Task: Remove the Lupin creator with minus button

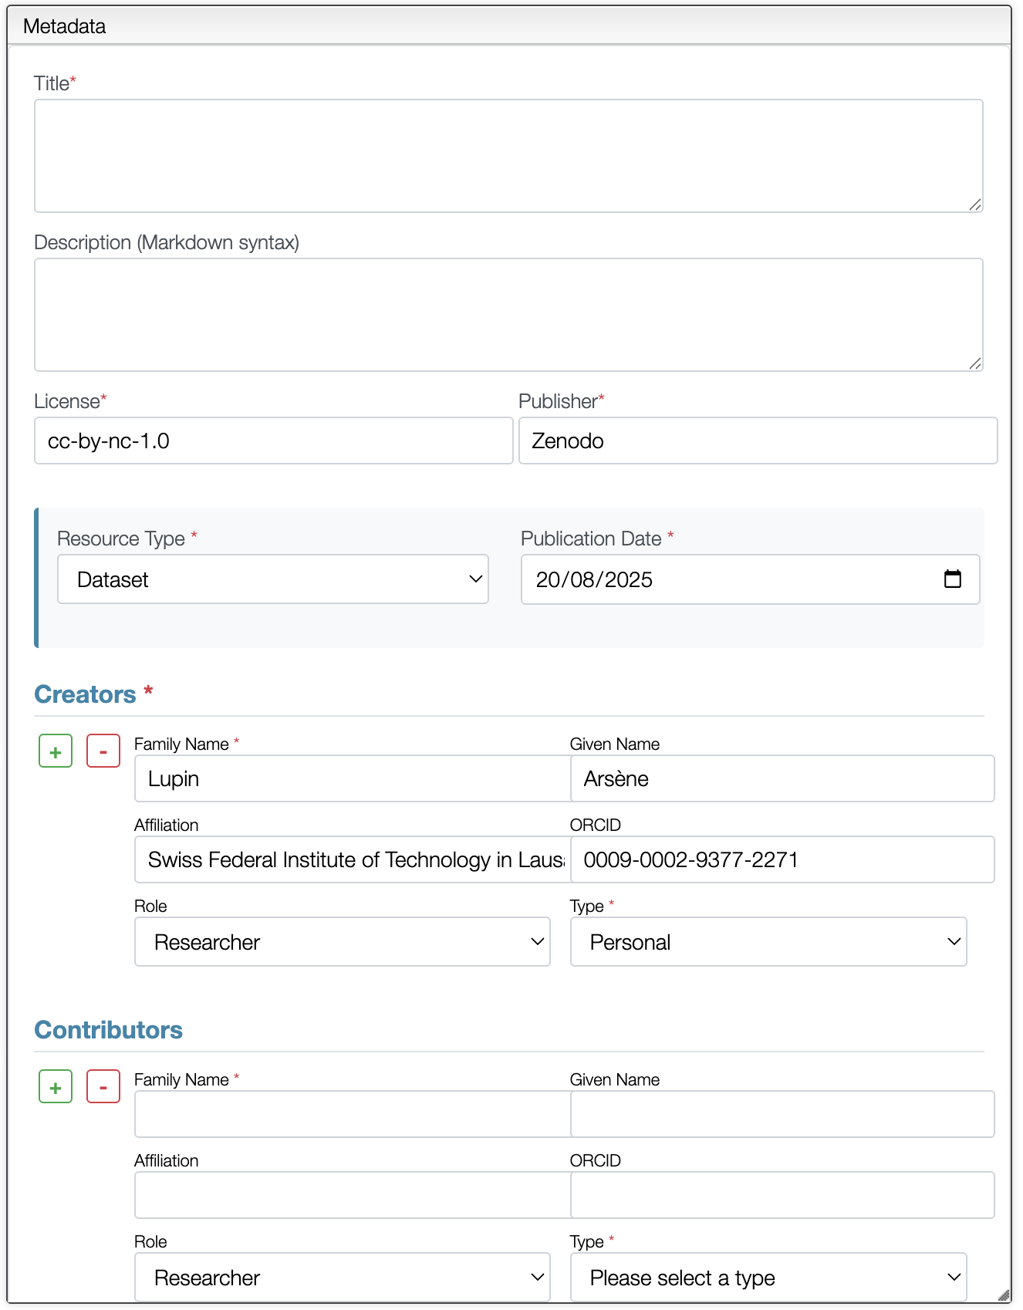Action: tap(103, 751)
